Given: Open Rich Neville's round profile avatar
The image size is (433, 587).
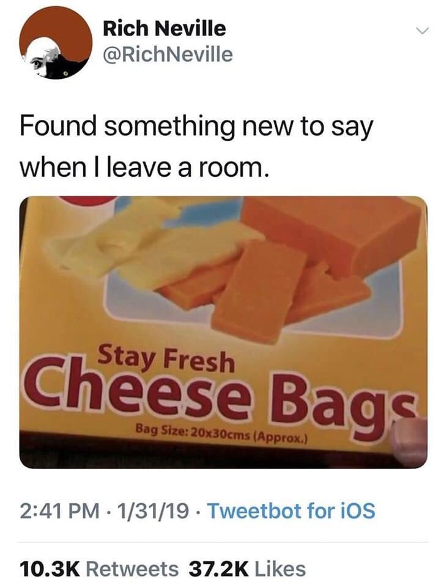Looking at the screenshot, I should (56, 43).
